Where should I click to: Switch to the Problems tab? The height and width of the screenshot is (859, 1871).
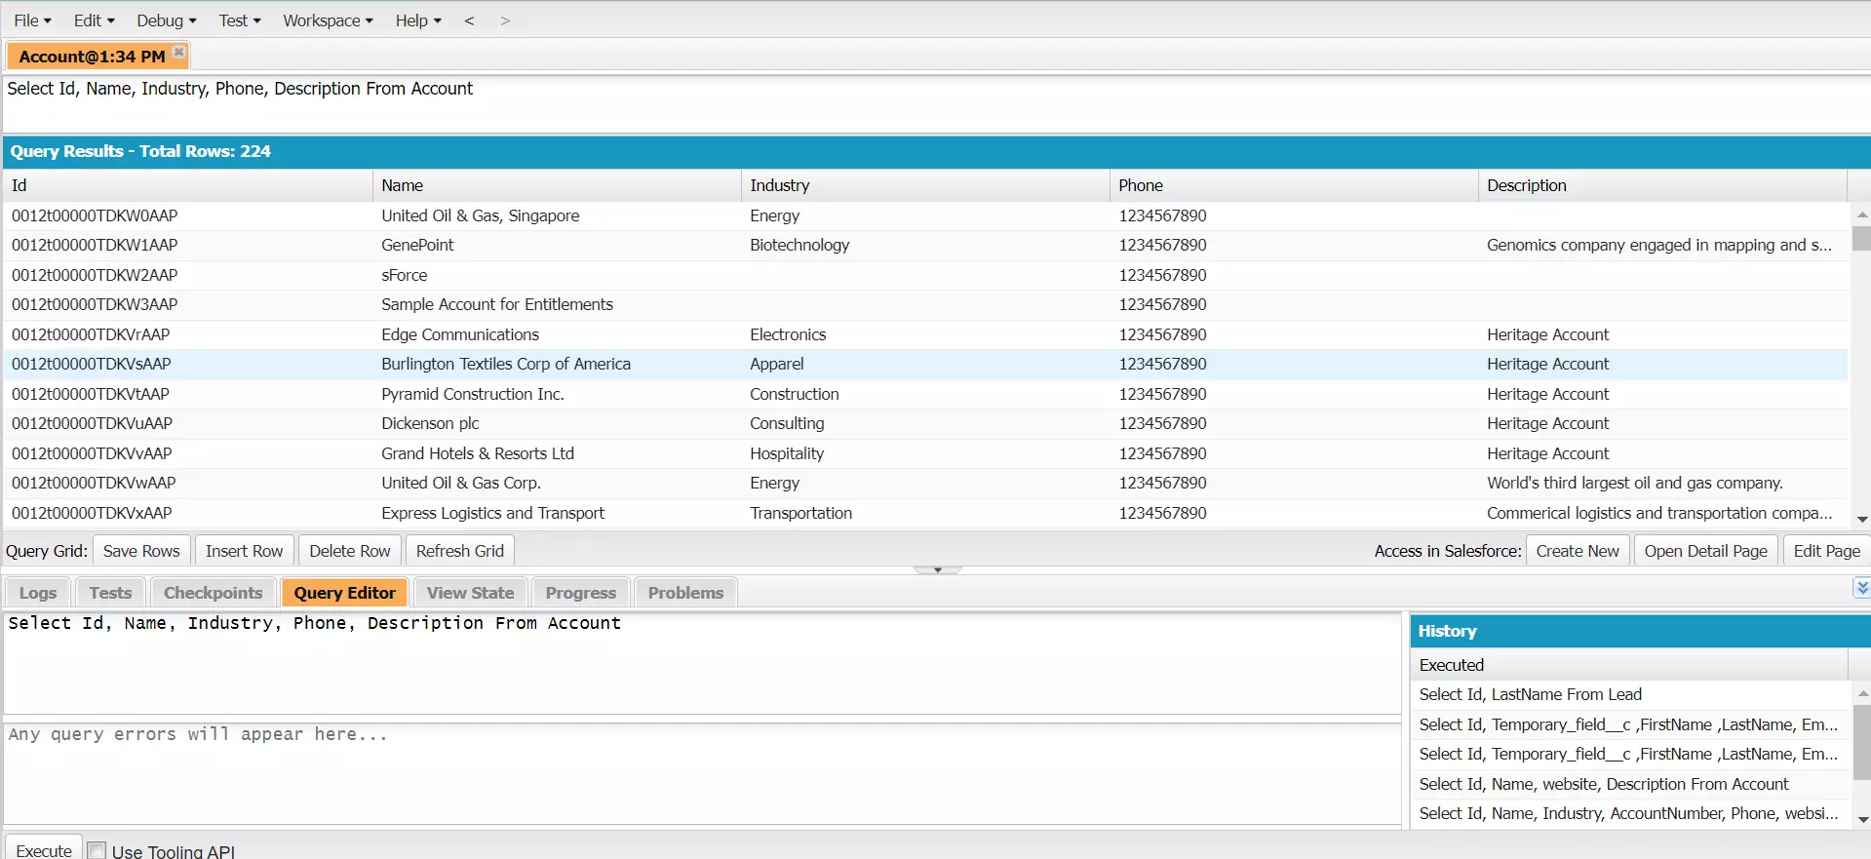click(x=685, y=593)
